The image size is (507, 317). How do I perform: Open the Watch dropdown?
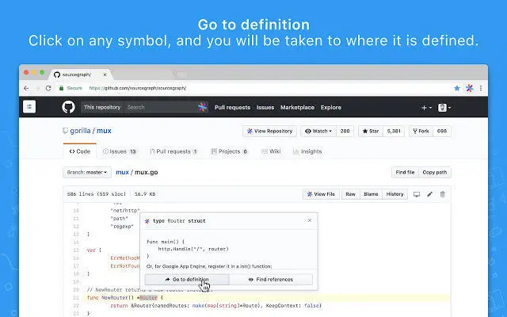pyautogui.click(x=318, y=132)
